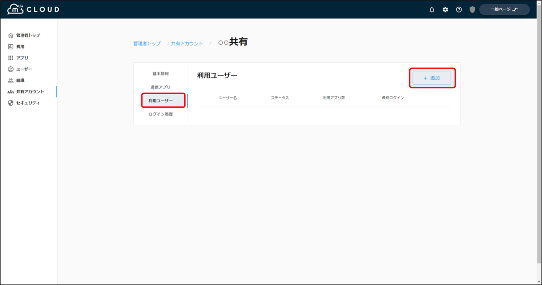Click the 利用ユーザー section heading
This screenshot has height=285, width=542.
[x=217, y=76]
